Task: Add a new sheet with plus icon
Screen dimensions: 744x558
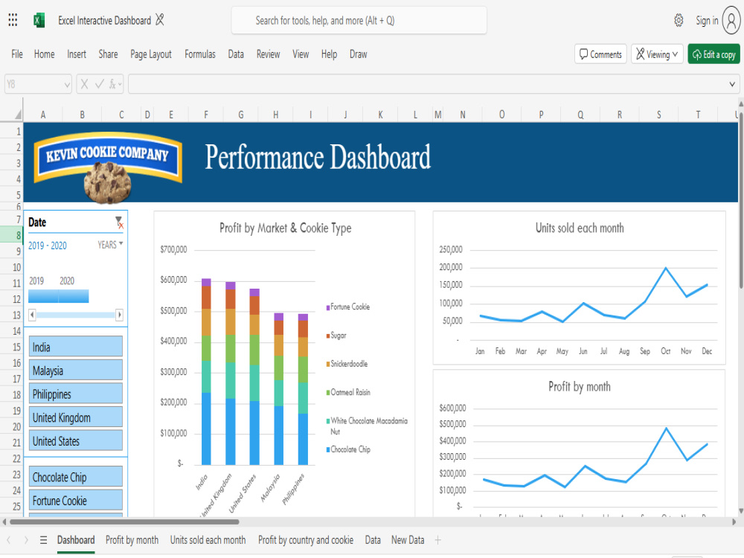Action: click(438, 540)
